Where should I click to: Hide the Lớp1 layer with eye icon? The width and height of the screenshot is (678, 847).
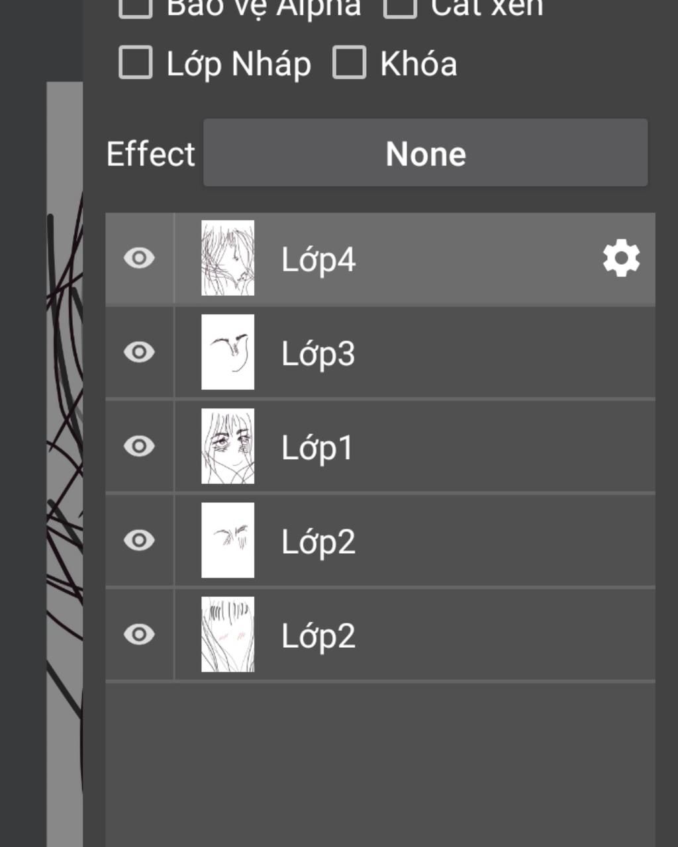click(139, 446)
